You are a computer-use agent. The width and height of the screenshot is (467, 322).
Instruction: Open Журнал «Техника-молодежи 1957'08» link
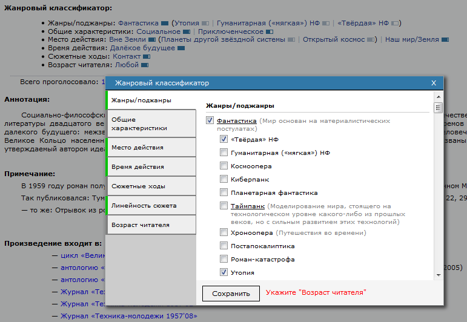point(129,316)
